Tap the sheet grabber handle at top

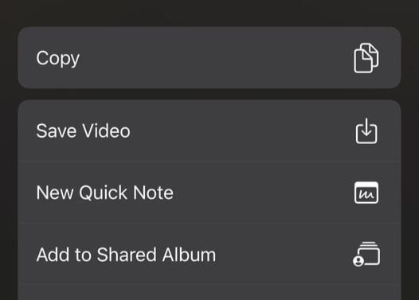pos(151,10)
